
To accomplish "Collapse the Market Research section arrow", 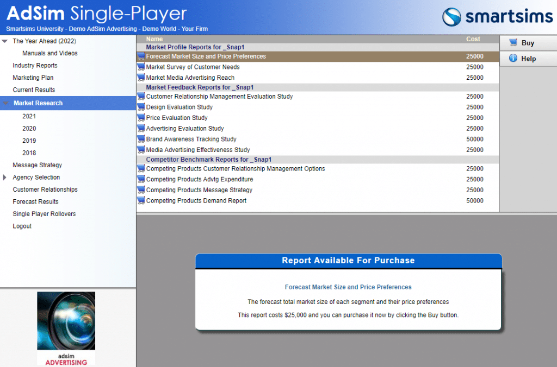I will click(5, 103).
